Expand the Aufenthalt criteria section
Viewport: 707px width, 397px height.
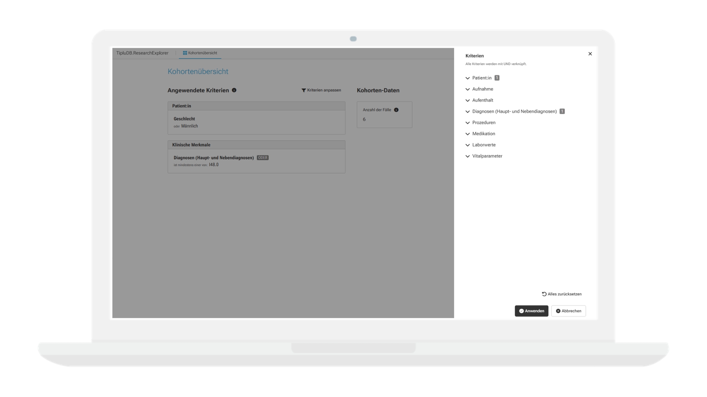pyautogui.click(x=479, y=100)
